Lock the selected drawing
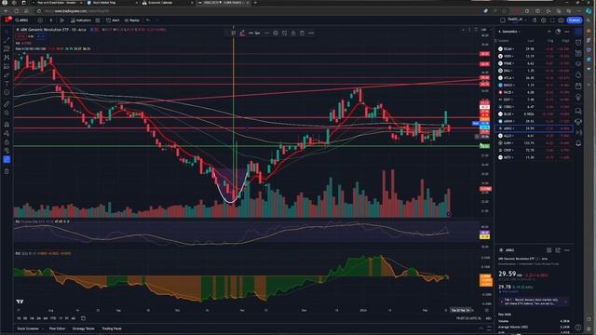The width and height of the screenshot is (596, 335). 293,33
